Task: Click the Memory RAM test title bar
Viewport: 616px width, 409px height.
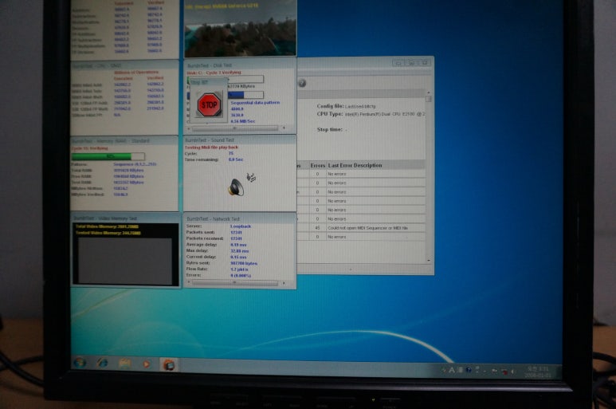Action: point(124,140)
